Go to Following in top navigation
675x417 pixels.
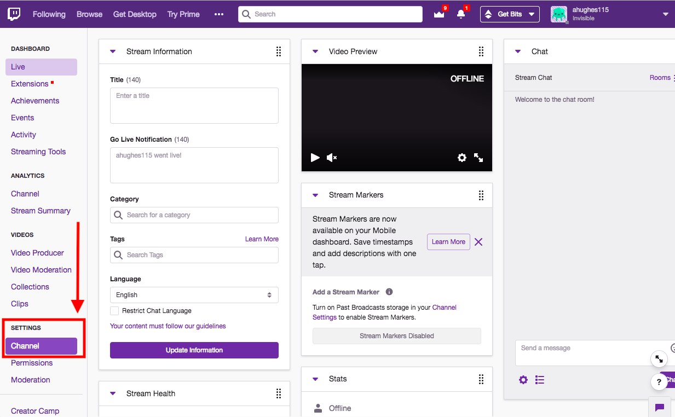[x=49, y=14]
